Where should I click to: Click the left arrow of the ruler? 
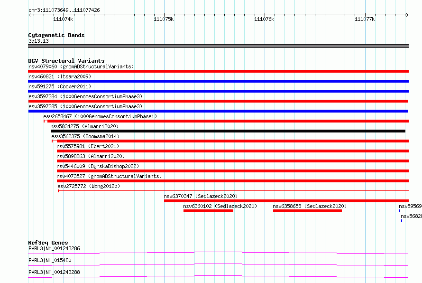coord(29,15)
